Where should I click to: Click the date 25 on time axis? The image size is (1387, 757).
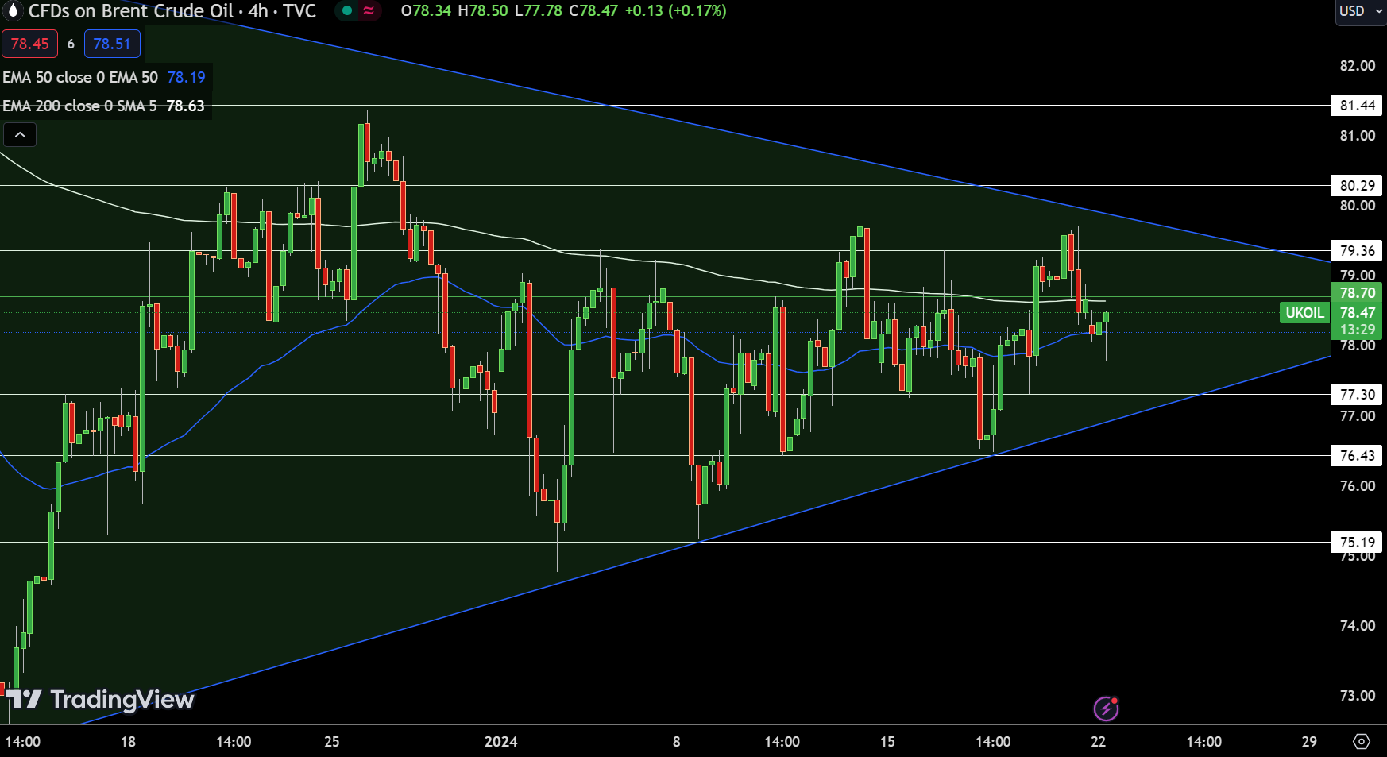click(332, 742)
